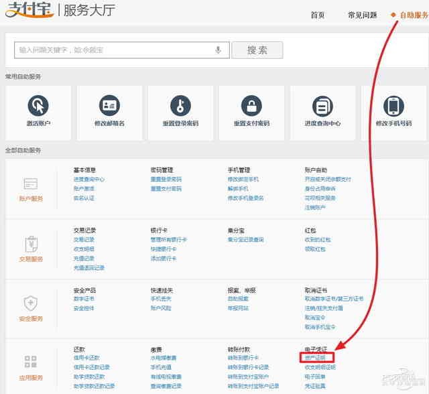The image size is (429, 394).
Task: Click the 账户服务 card category icon
Action: [31, 184]
